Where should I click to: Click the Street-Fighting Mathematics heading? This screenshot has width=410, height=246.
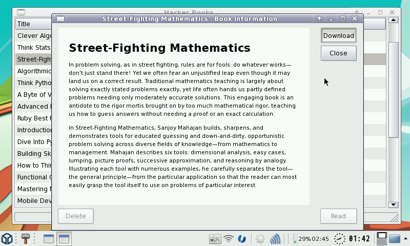(x=159, y=48)
